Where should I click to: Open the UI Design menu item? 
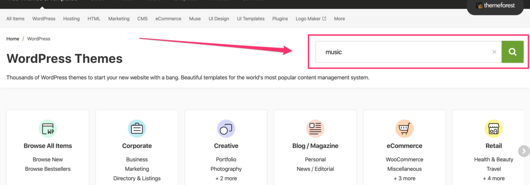click(x=219, y=19)
